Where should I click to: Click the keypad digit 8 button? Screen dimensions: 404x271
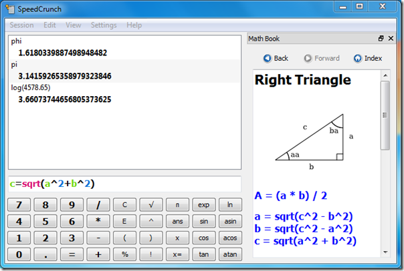[45, 205]
